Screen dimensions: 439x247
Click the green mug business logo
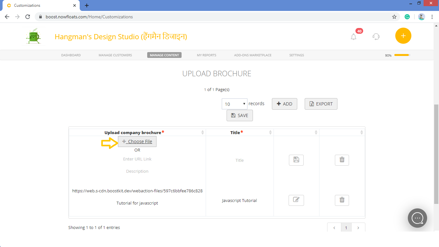33,37
